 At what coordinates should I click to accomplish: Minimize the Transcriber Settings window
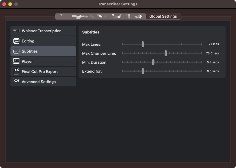pos(10,4)
